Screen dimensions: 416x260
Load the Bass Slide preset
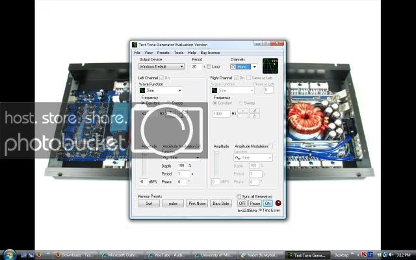click(221, 203)
